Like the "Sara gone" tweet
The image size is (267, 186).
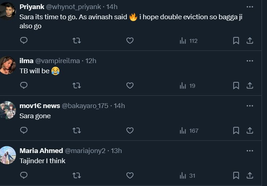click(x=130, y=131)
